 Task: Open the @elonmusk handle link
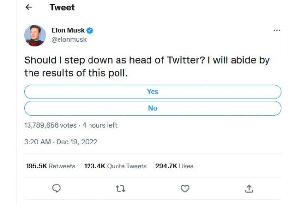pyautogui.click(x=69, y=39)
